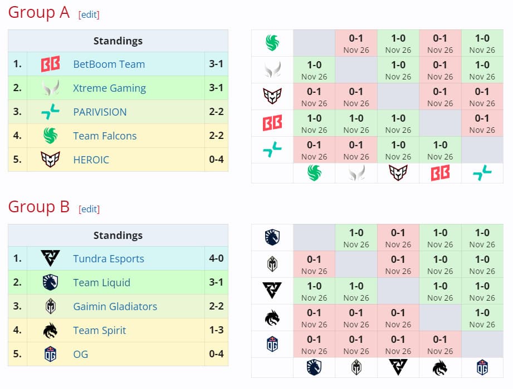This screenshot has height=389, width=513.
Task: Click Tundra's 1-0 result versus Team Liquid
Action: click(x=314, y=290)
